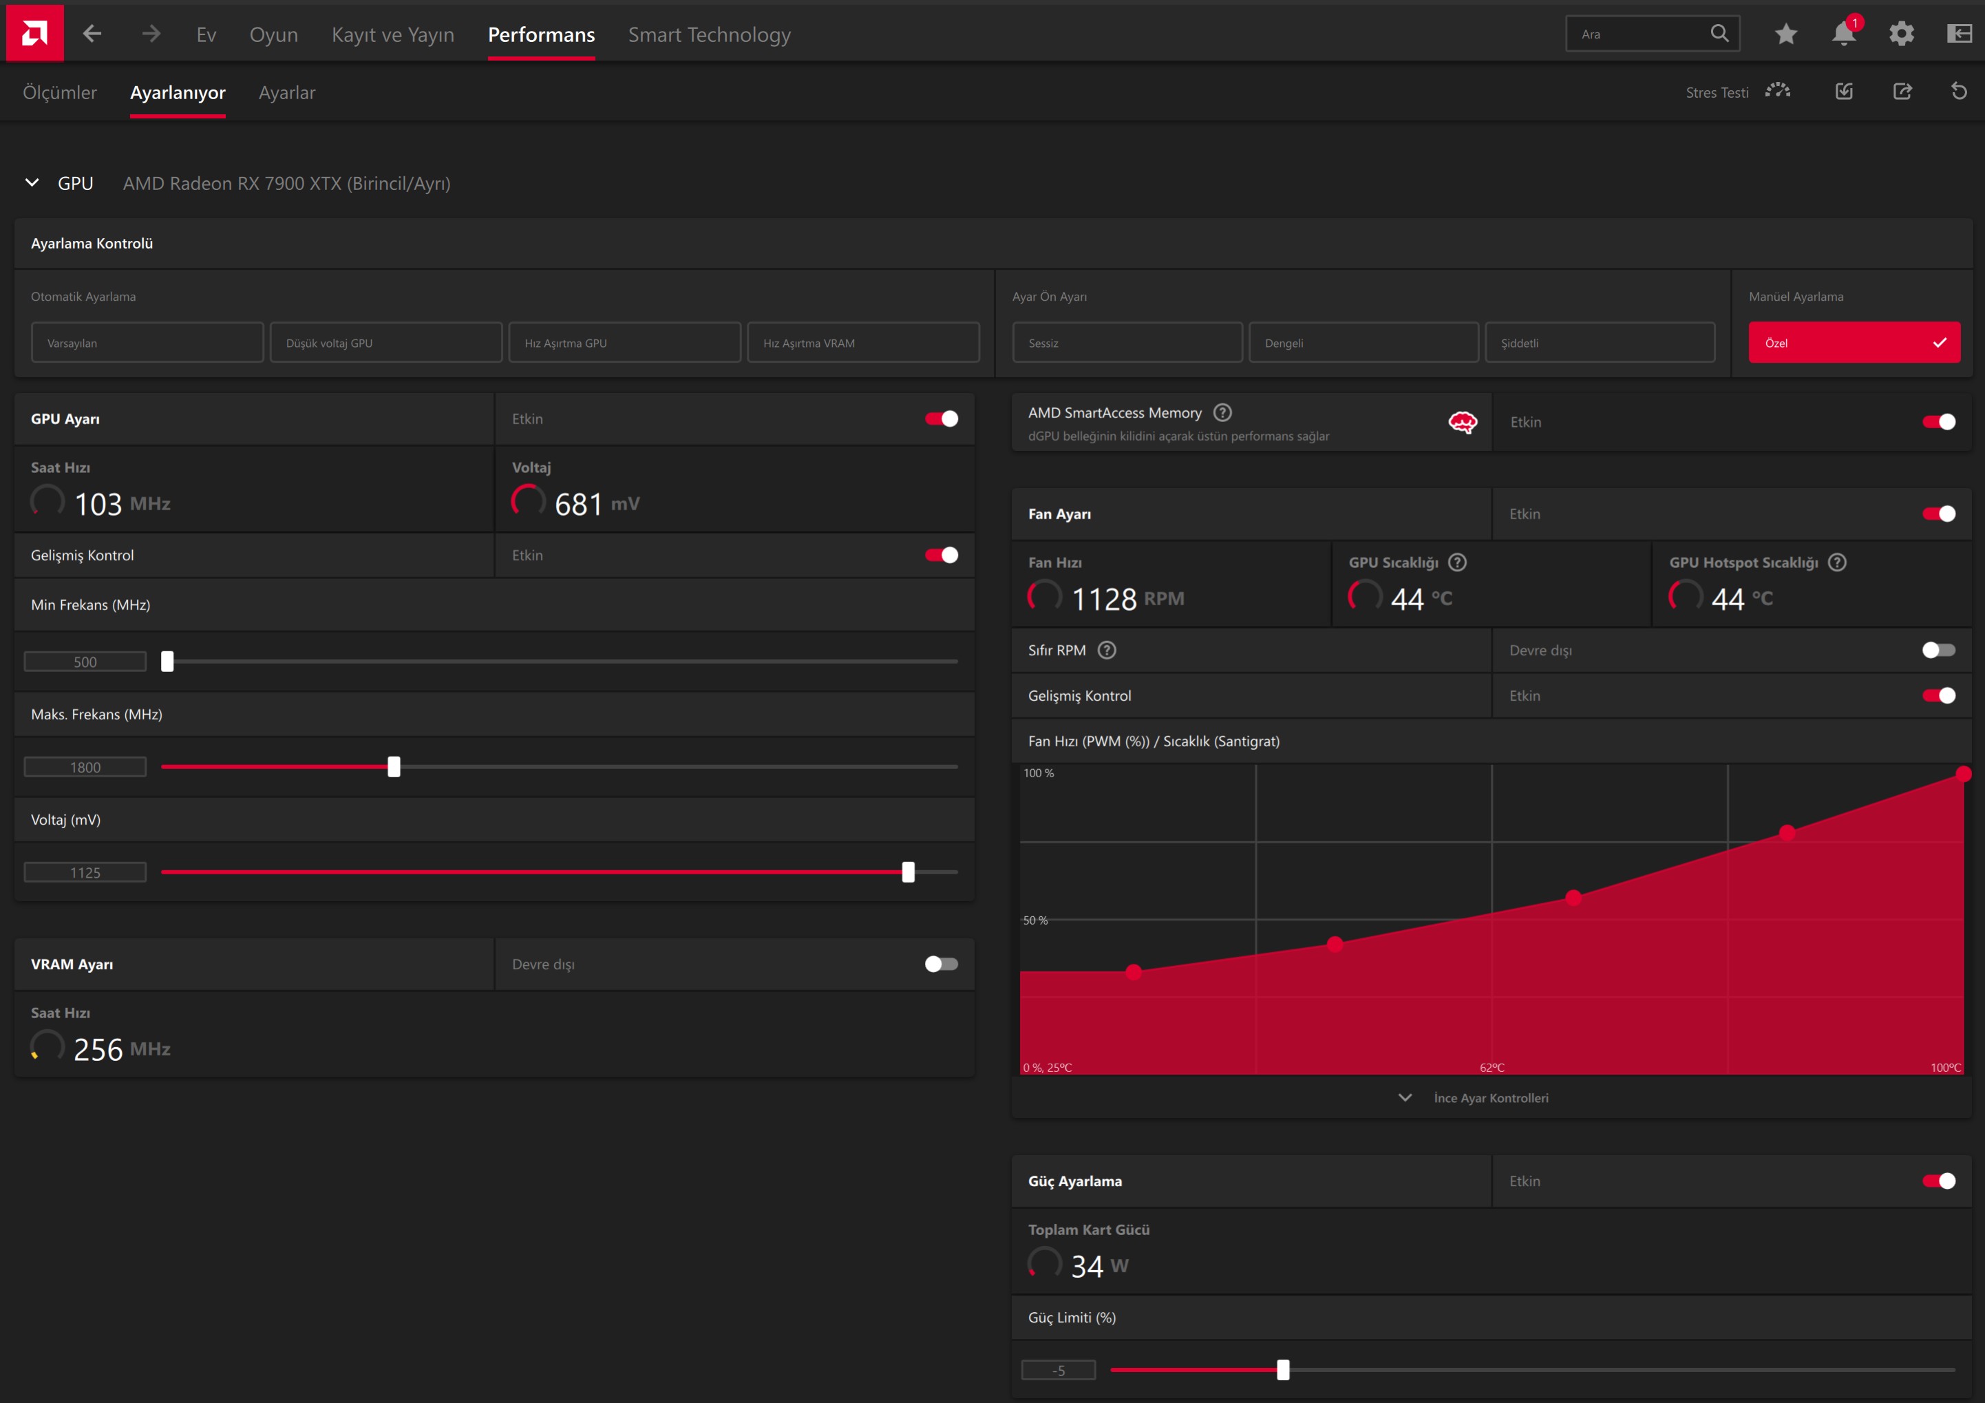Open GPU Hotspot Sıcaklığı help icon
The height and width of the screenshot is (1403, 1985).
1837,562
